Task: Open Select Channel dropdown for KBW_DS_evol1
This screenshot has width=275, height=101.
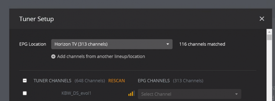Action: [x=189, y=94]
